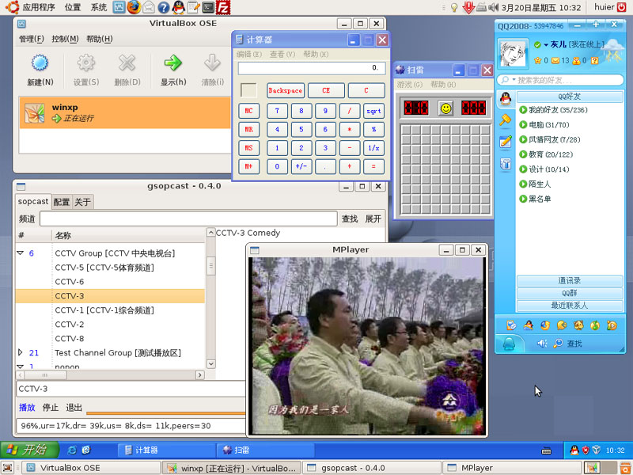The image size is (633, 475).
Task: Open 帮助(H) menu in VirtualBox
Action: coord(100,39)
